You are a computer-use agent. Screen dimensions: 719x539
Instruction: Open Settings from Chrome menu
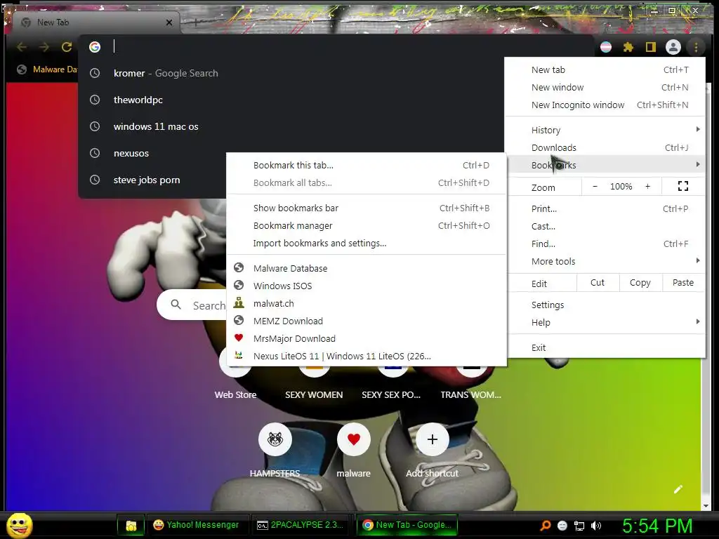(605, 305)
